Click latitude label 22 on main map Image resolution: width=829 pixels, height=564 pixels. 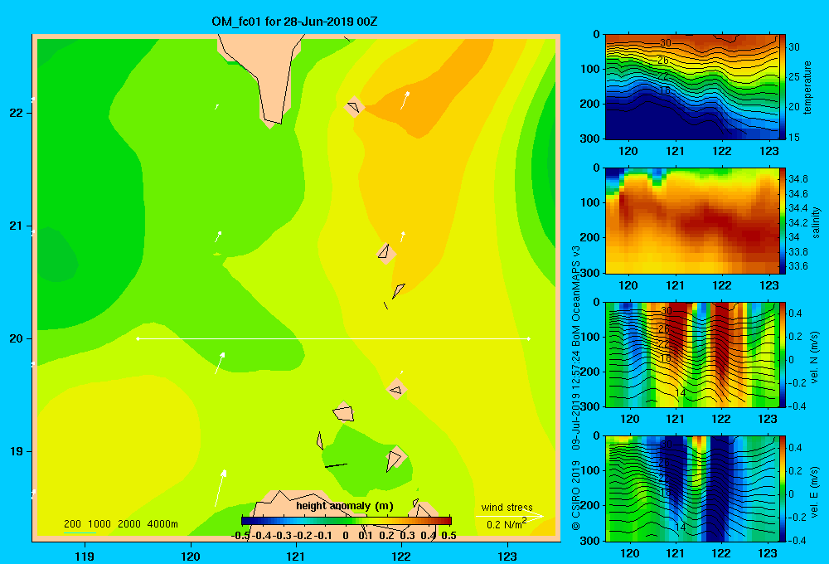pyautogui.click(x=16, y=113)
